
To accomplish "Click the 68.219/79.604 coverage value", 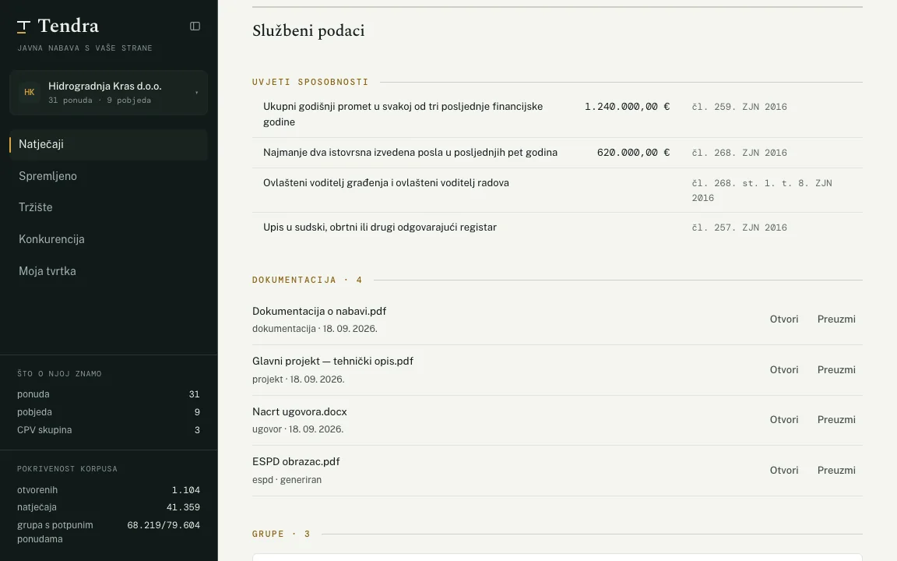I will 164,525.
